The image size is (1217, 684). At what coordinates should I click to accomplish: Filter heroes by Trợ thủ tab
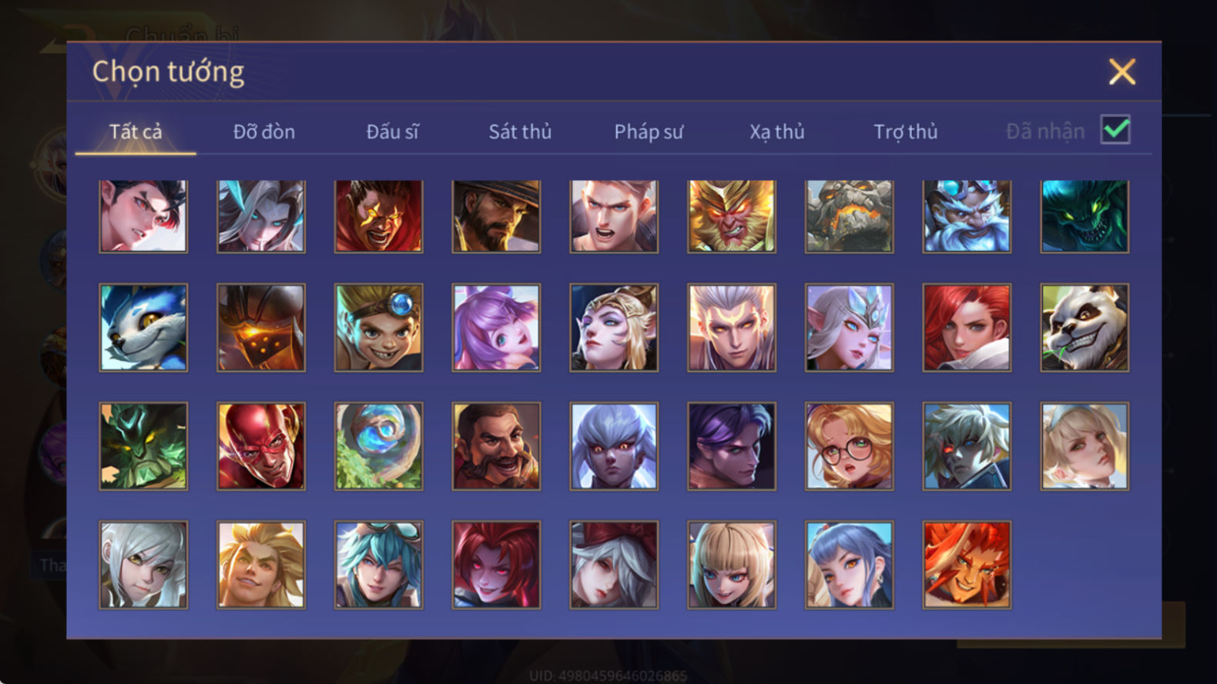coord(906,132)
